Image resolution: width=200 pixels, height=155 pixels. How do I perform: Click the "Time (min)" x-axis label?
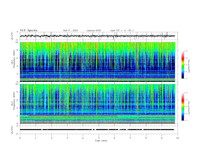coord(101,141)
